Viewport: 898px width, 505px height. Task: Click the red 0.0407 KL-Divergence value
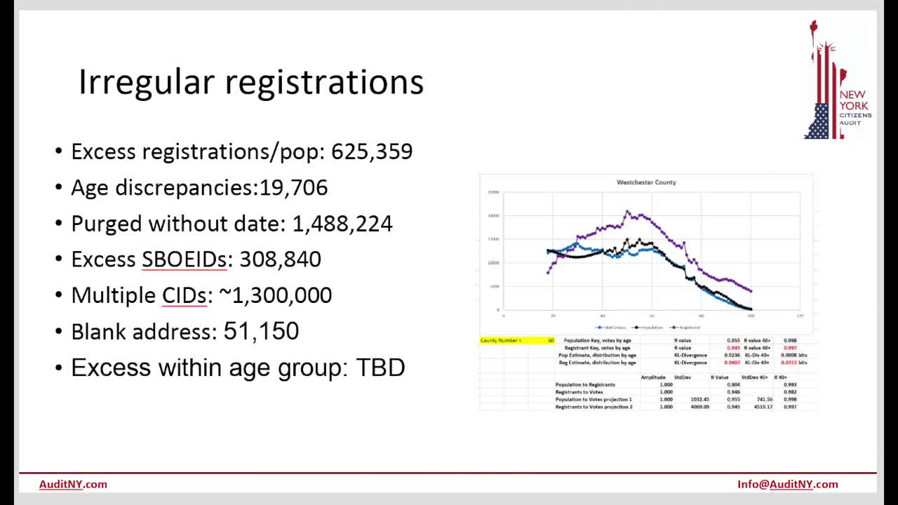pyautogui.click(x=732, y=363)
